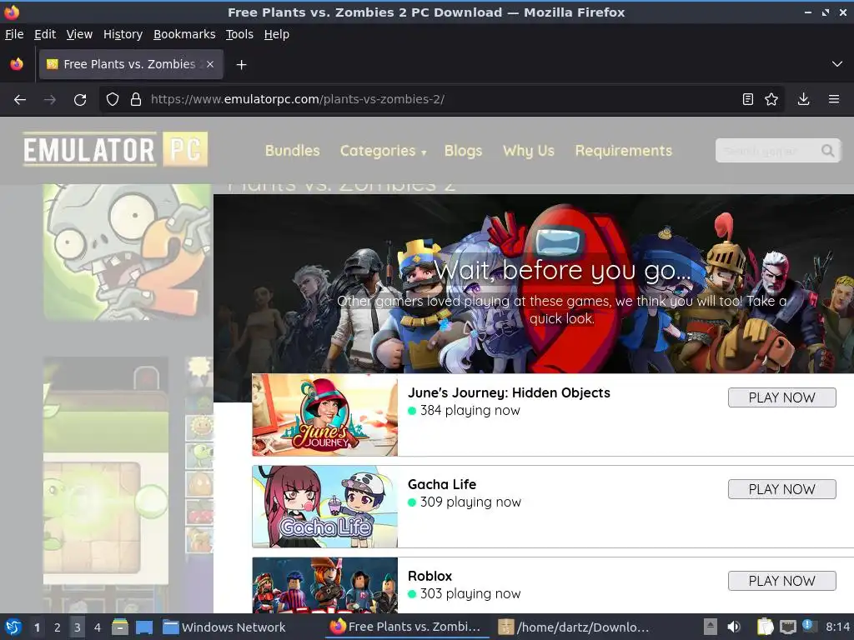Expand the Categories dropdown menu
This screenshot has width=854, height=640.
(x=383, y=151)
